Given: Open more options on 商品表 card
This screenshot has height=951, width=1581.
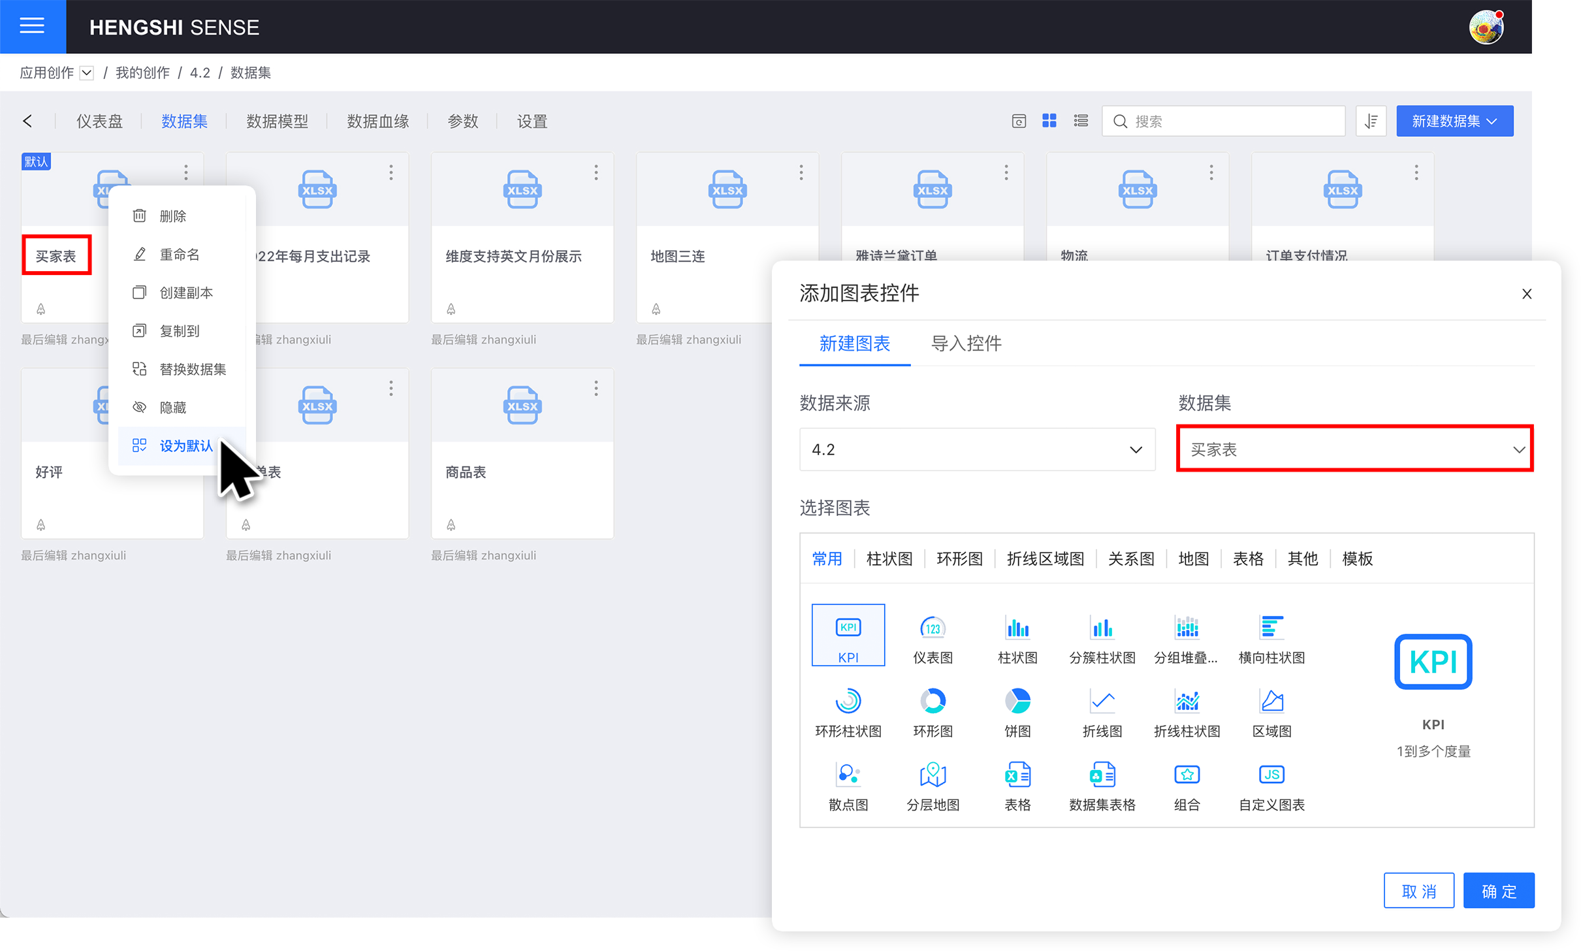Looking at the screenshot, I should pyautogui.click(x=596, y=389).
